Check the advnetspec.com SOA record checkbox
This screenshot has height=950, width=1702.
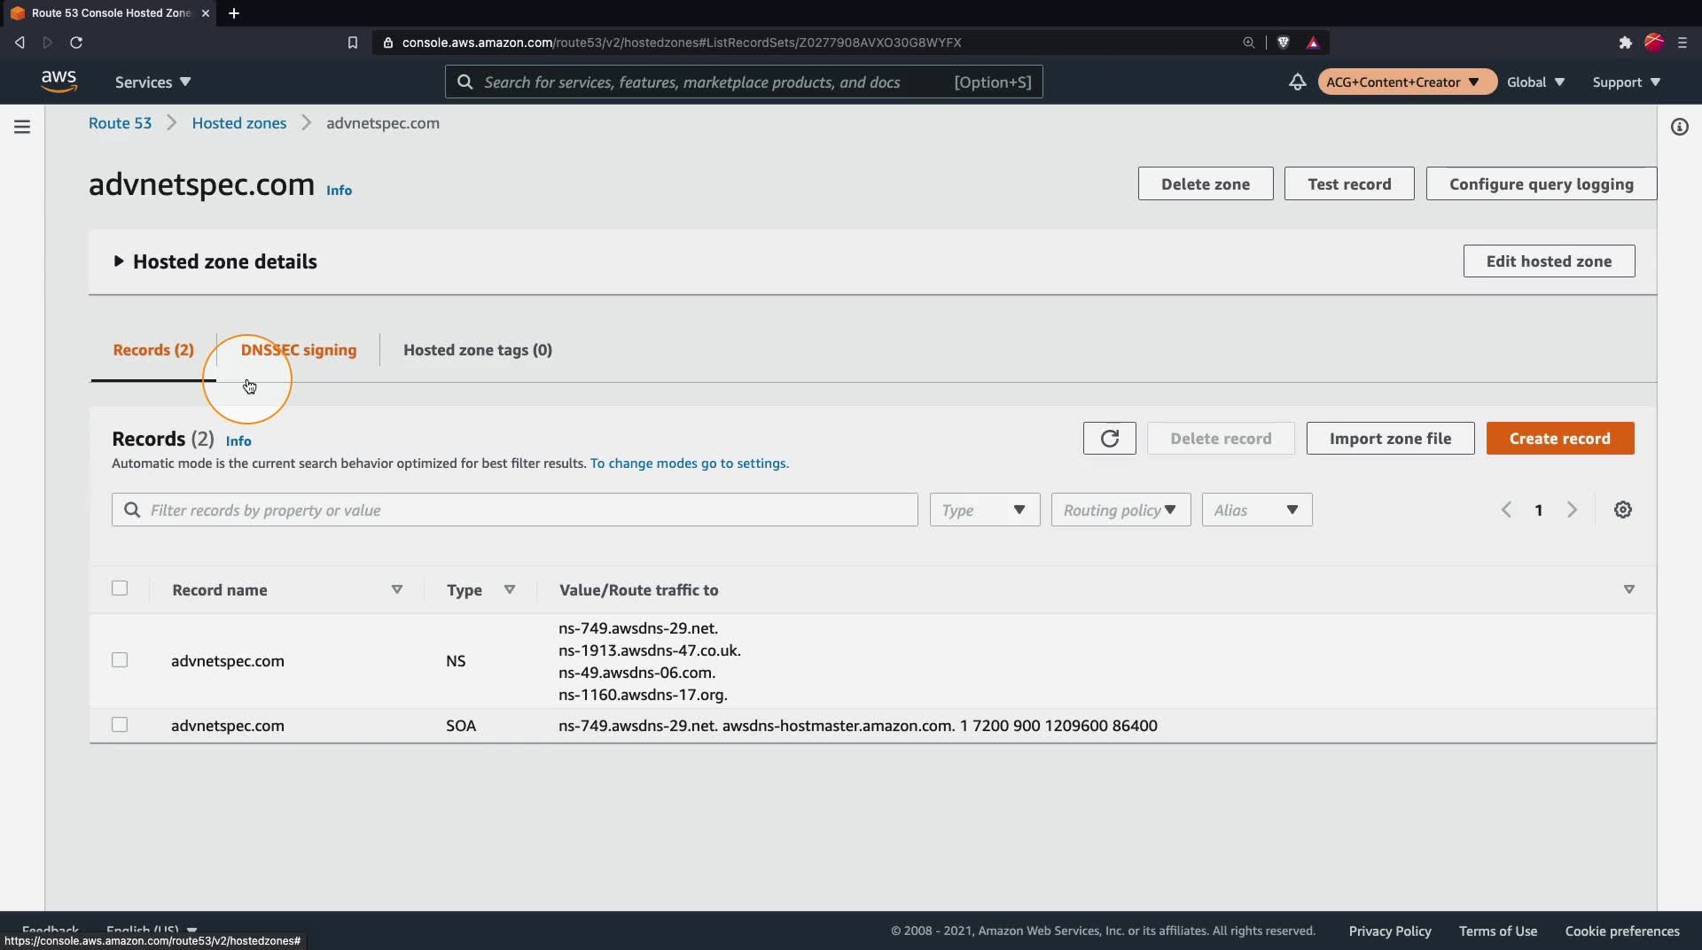click(x=120, y=725)
